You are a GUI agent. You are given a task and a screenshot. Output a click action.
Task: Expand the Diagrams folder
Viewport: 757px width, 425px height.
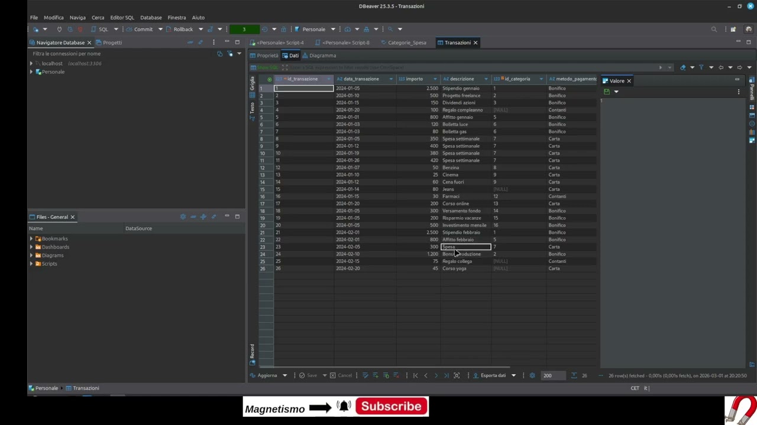click(x=31, y=256)
